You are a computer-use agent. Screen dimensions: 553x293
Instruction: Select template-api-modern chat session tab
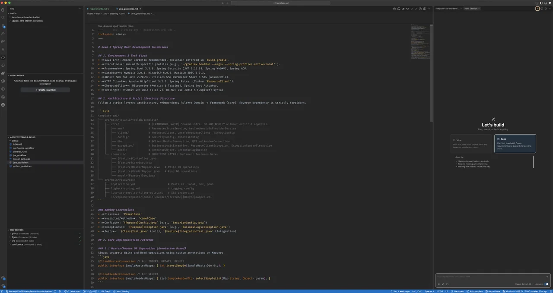coord(447,9)
